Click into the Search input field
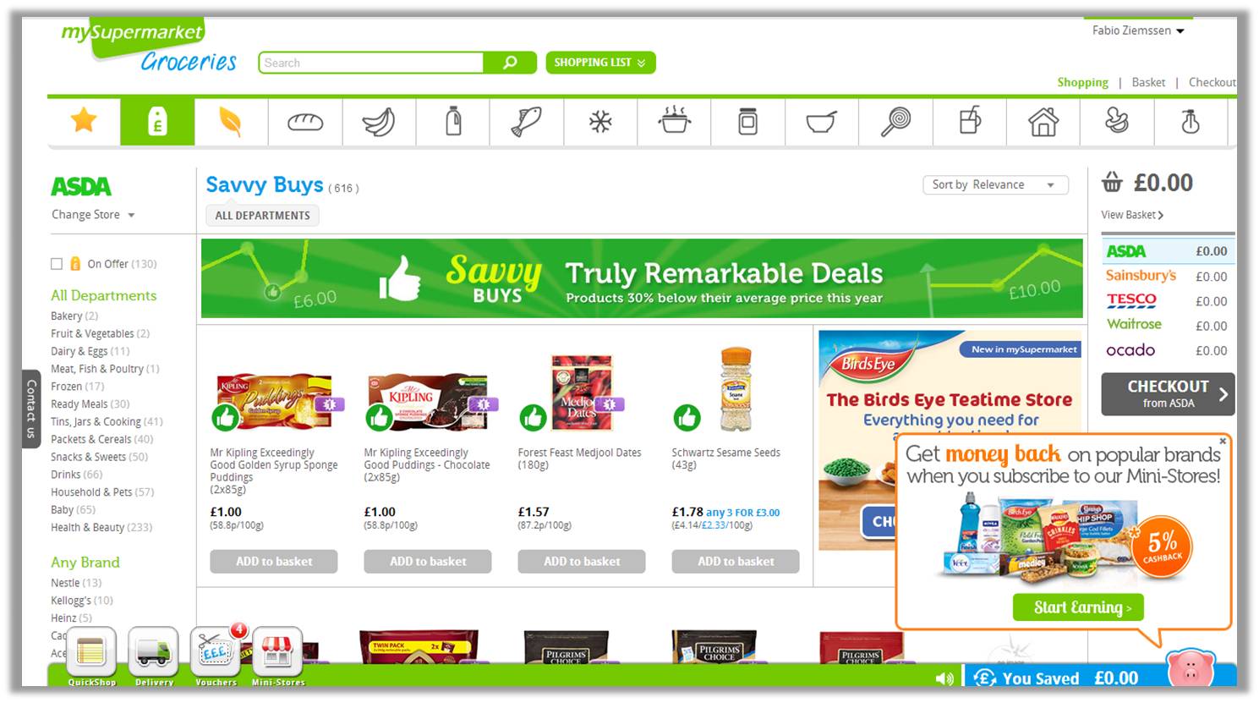The image size is (1259, 703). click(371, 63)
